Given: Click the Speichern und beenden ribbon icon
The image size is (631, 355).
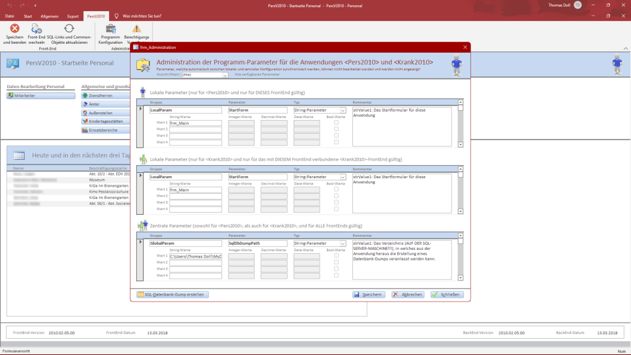Looking at the screenshot, I should 14,29.
